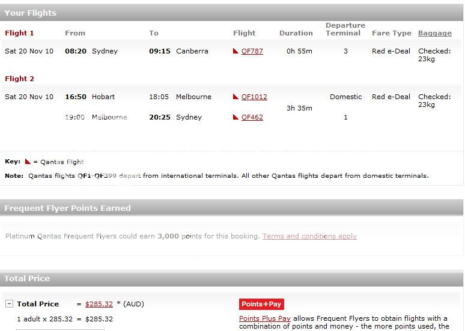Viewport: 465px width, 331px height.
Task: Click the Qantas tail icon beside QF1012
Action: (236, 97)
